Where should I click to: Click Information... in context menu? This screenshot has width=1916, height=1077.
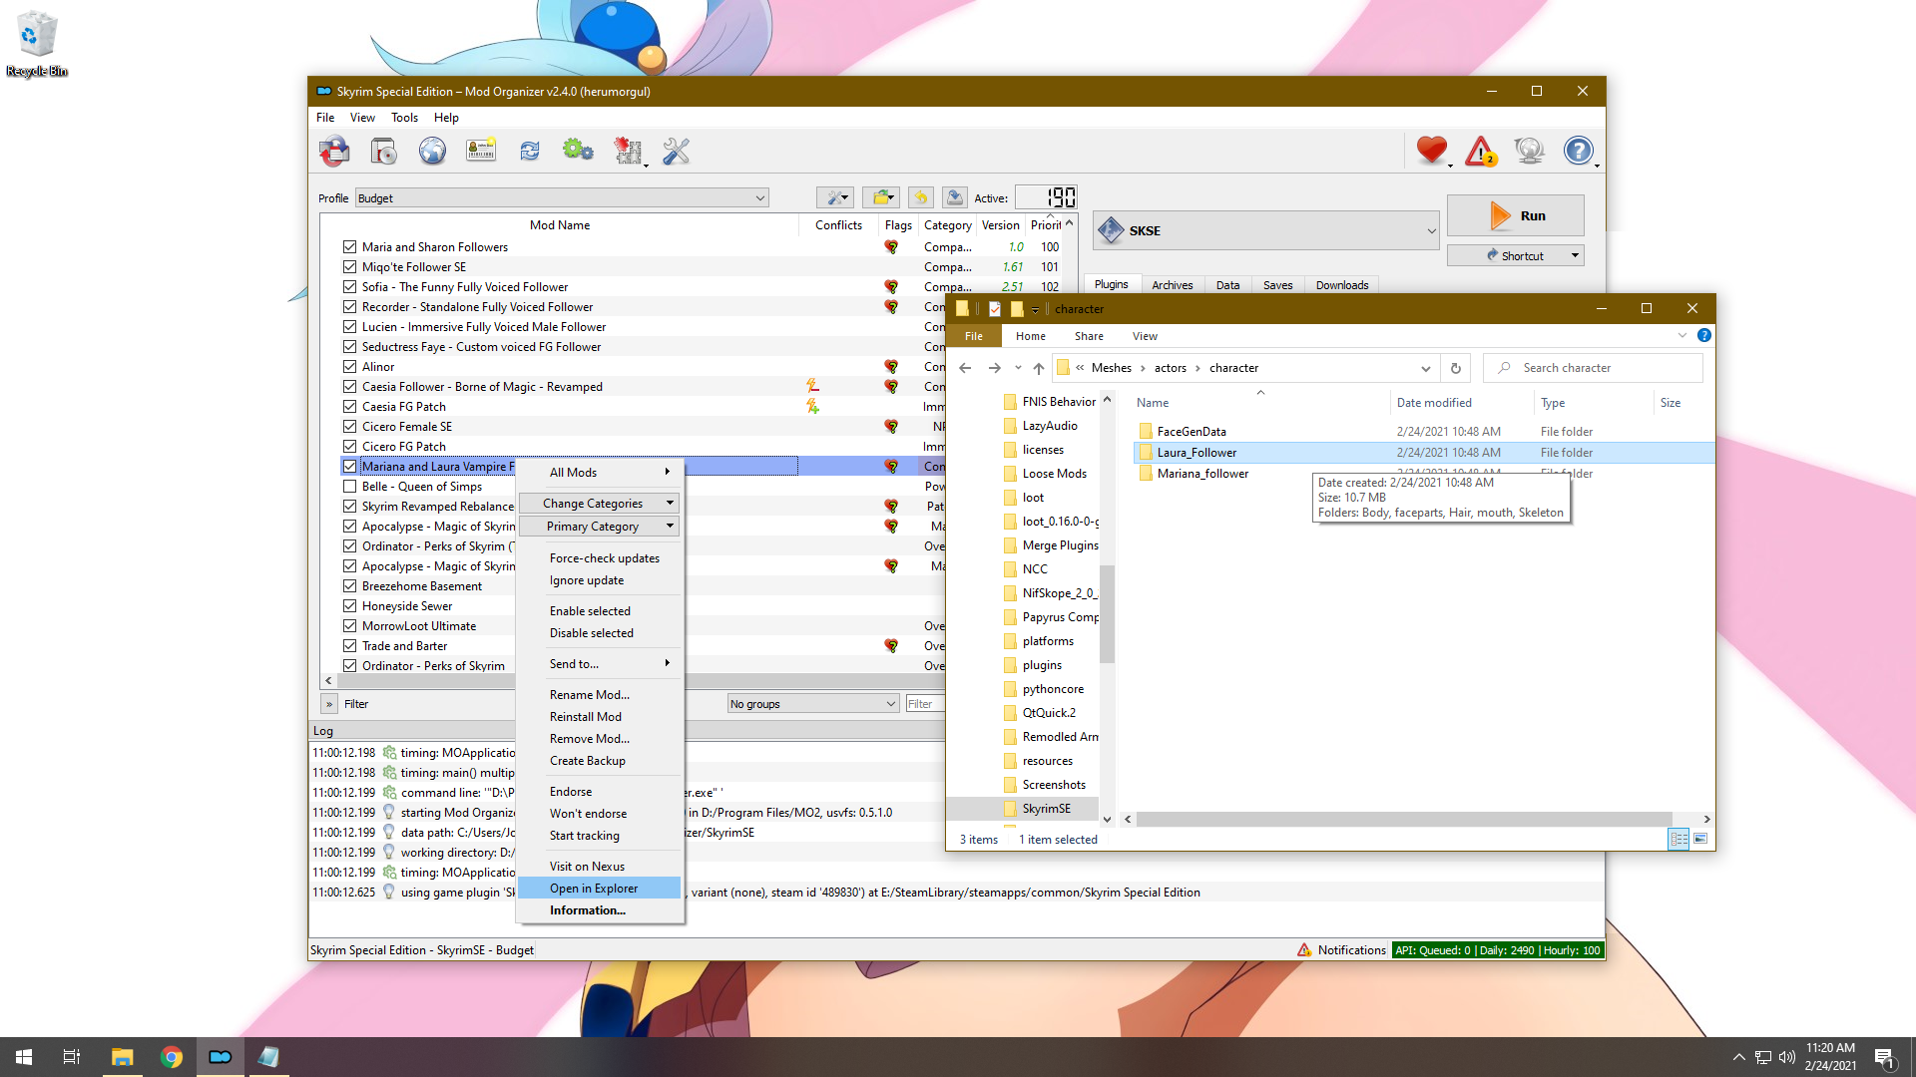point(600,910)
